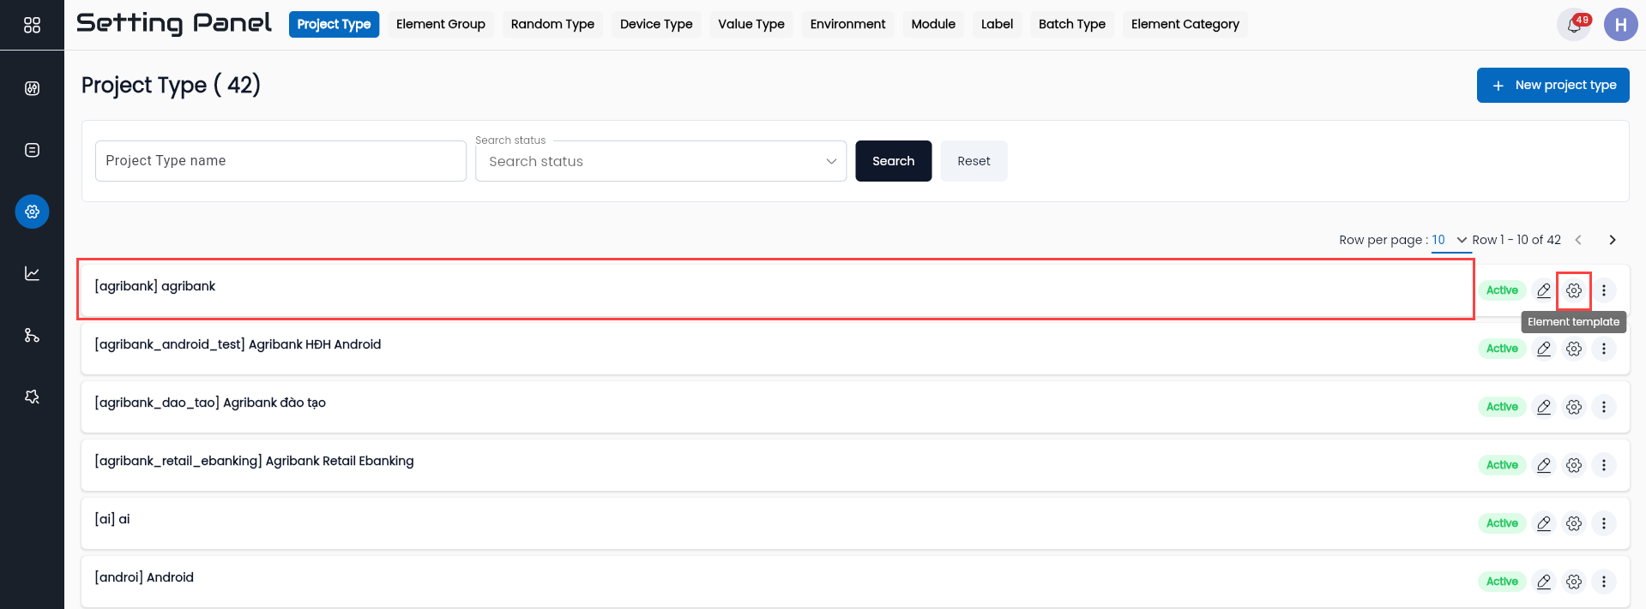Viewport: 1646px width, 609px height.
Task: Switch to the Batch Type tab
Action: (x=1072, y=24)
